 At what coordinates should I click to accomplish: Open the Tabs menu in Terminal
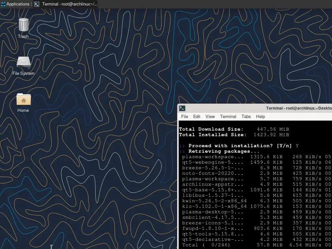pyautogui.click(x=246, y=116)
